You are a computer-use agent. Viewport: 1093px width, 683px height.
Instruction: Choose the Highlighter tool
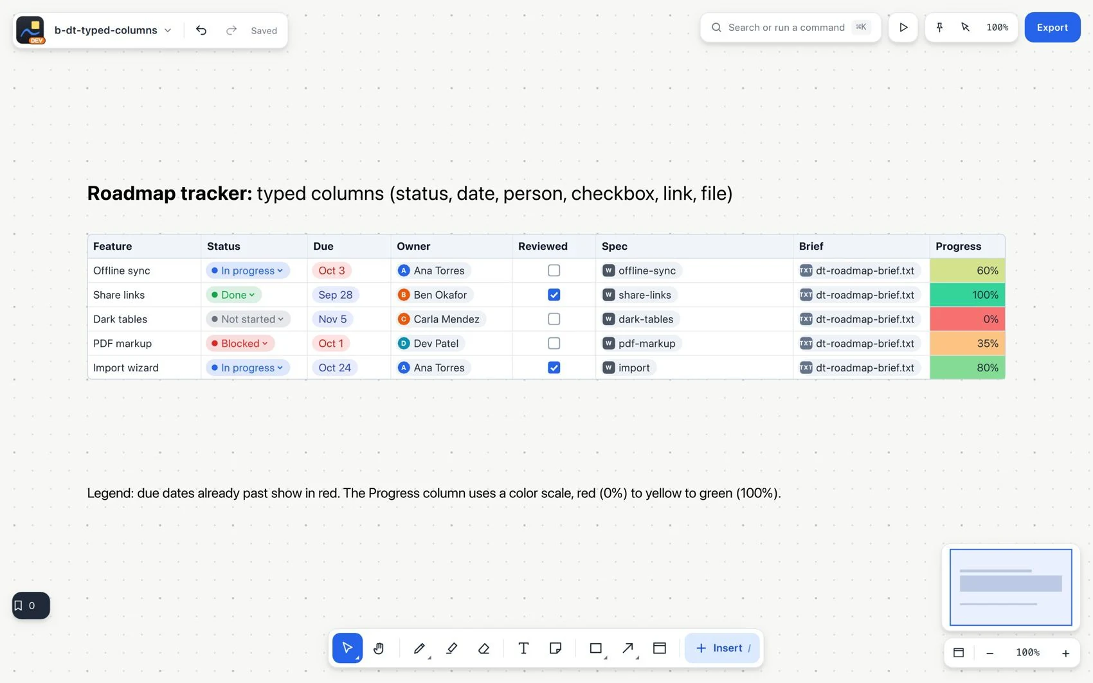(x=451, y=648)
